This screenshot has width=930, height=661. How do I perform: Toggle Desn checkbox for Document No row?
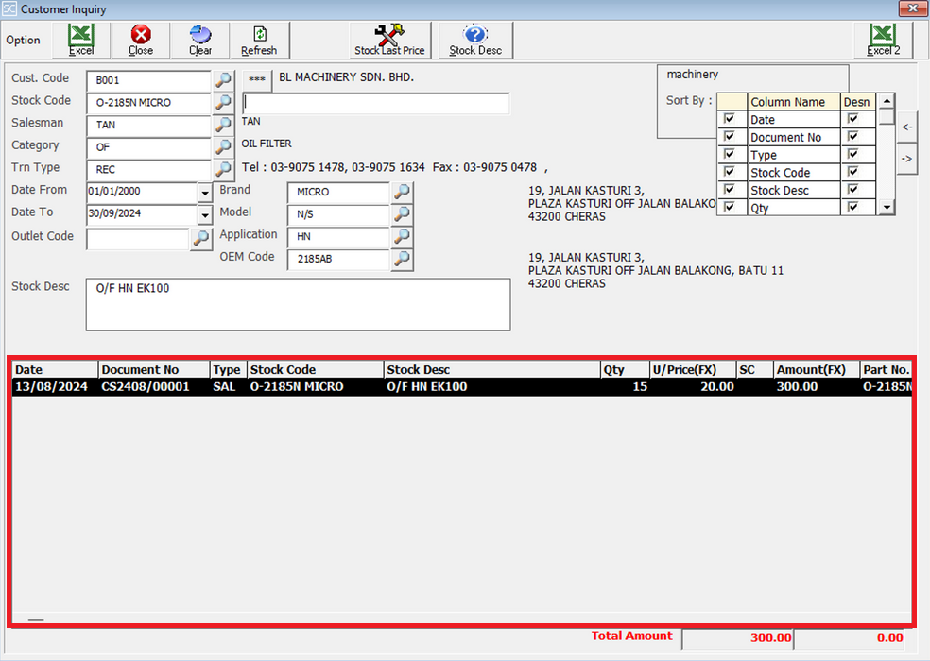tap(852, 136)
